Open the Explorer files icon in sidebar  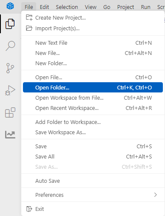[x=10, y=24]
